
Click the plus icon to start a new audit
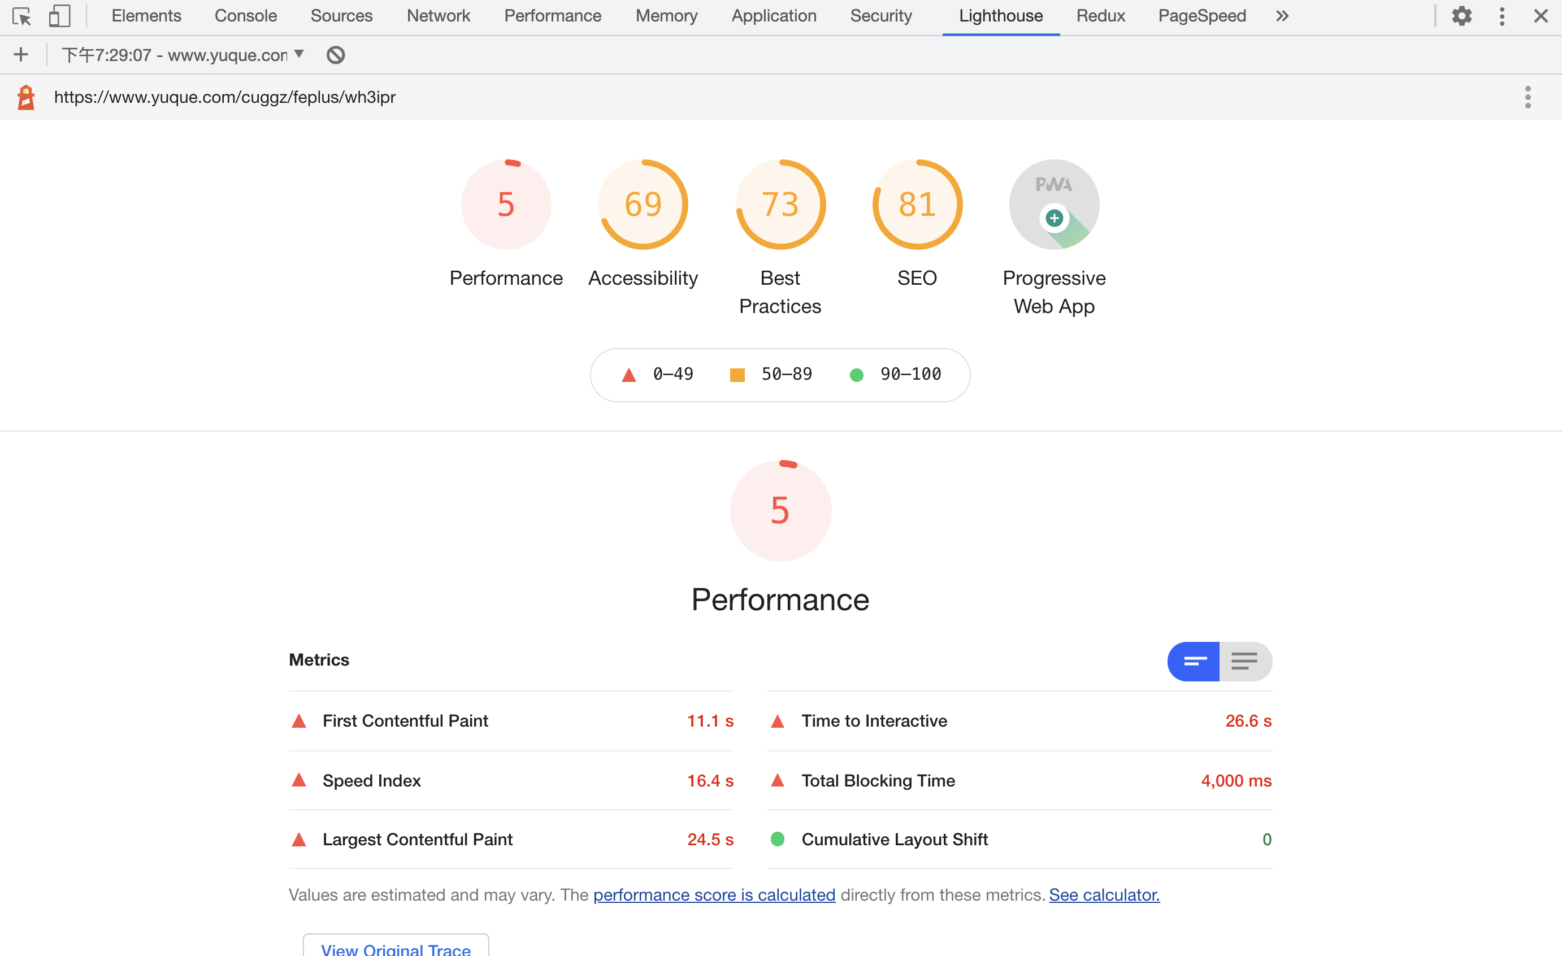click(21, 54)
